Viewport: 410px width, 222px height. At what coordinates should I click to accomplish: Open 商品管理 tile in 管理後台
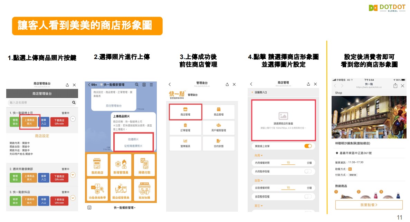[219, 112]
